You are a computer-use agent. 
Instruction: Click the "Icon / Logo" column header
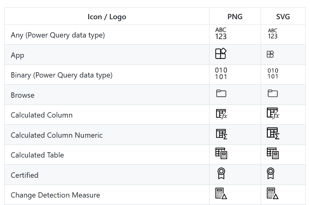[x=107, y=17]
